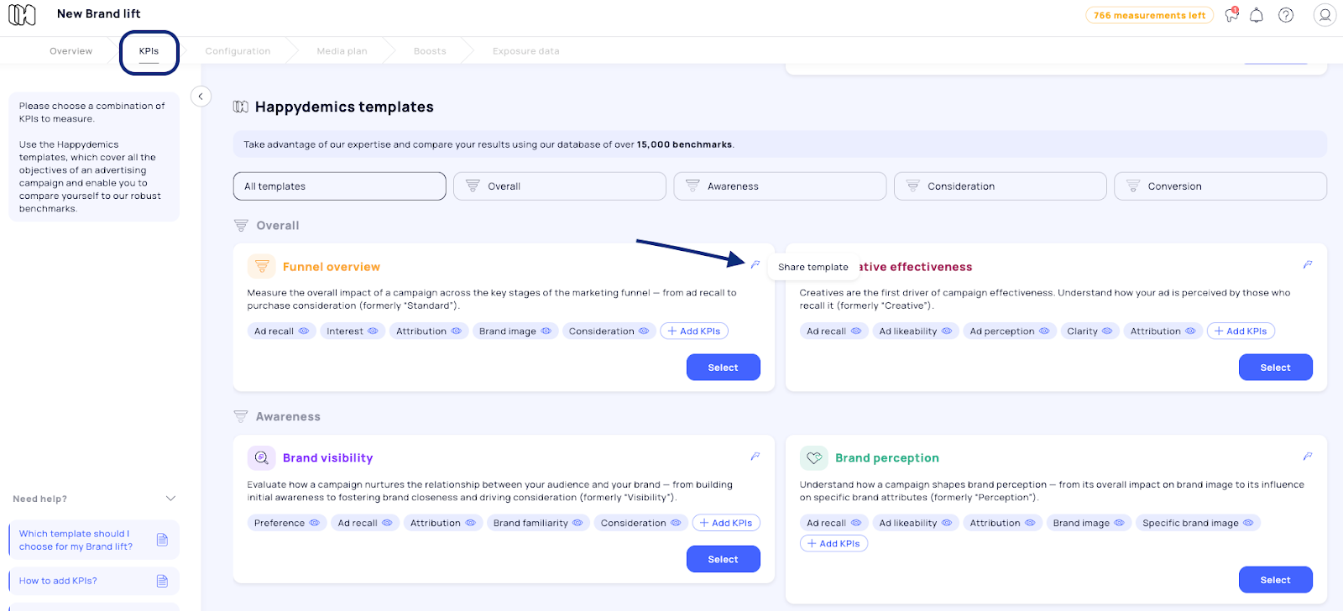Add KPIs to Brand perception template
This screenshot has height=611, width=1343.
pos(833,544)
